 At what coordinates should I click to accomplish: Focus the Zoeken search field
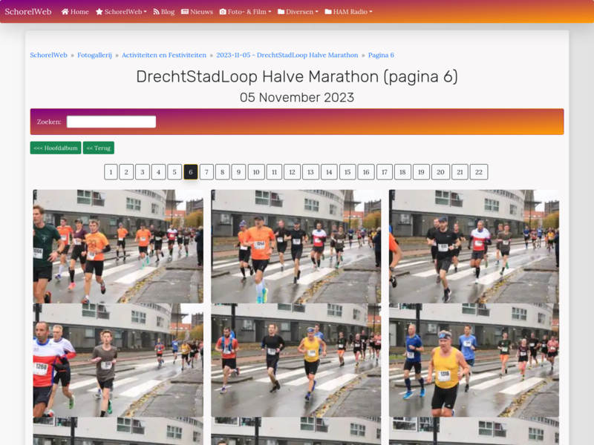(111, 122)
